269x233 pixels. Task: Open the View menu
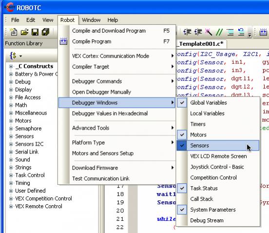click(48, 20)
